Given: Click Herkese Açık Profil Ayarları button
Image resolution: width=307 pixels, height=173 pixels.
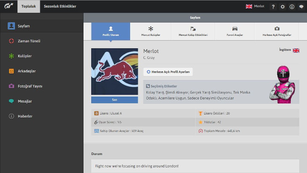Looking at the screenshot, I should (x=168, y=72).
